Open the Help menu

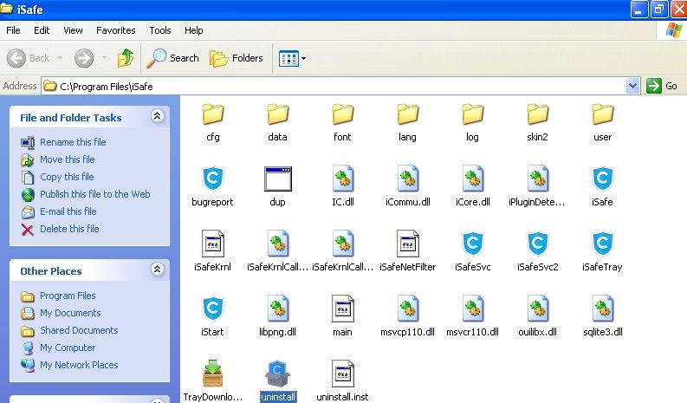coord(193,30)
